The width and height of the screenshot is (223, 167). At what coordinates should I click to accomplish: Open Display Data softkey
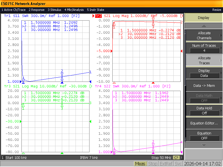204,73
